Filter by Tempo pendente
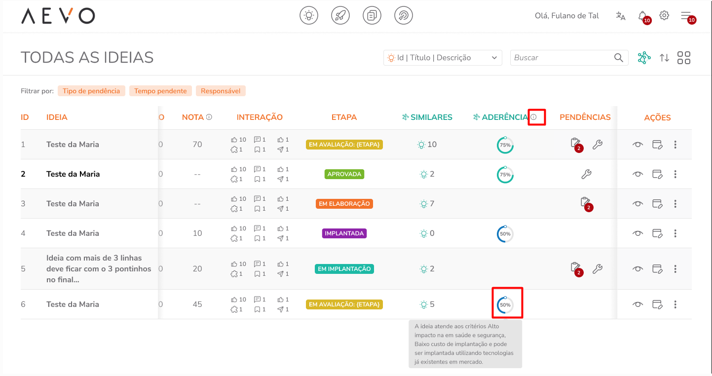 coord(160,91)
